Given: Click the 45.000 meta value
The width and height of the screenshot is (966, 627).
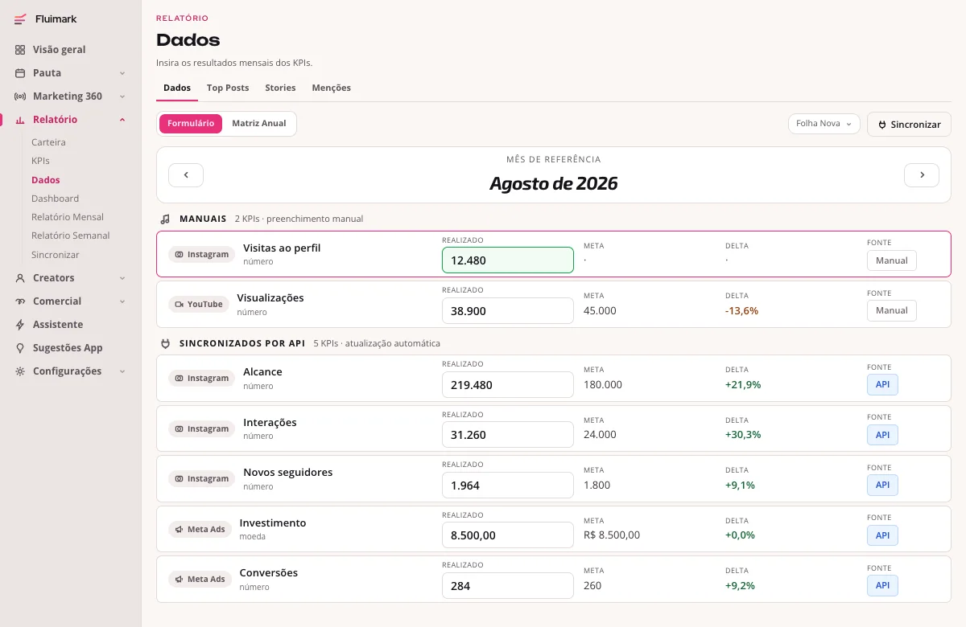Looking at the screenshot, I should tap(600, 310).
